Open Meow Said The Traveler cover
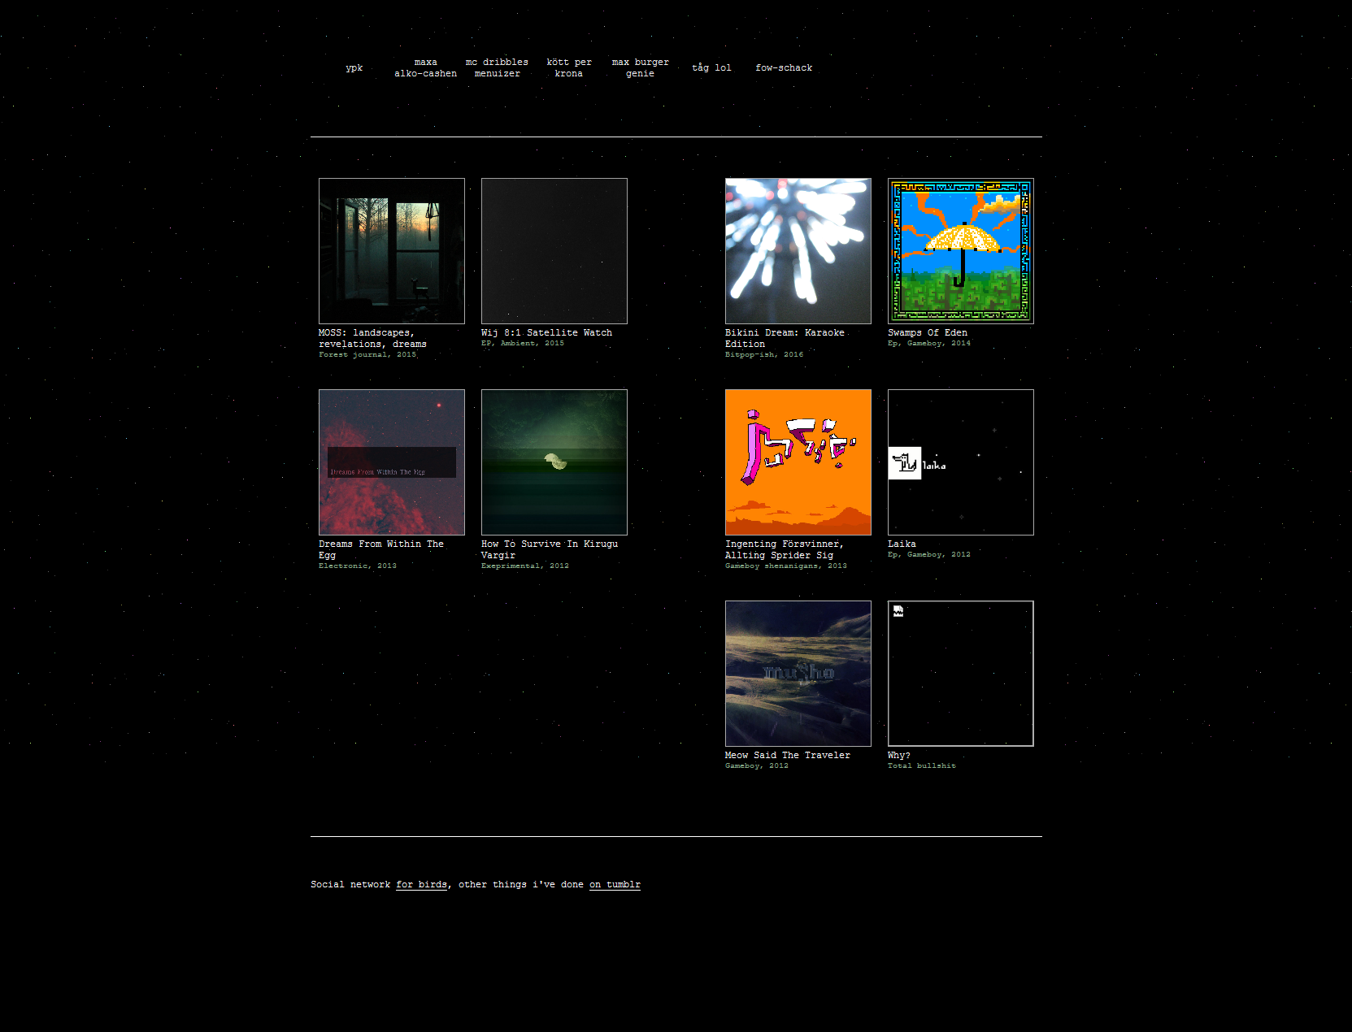Screen dimensions: 1352x1032 pos(798,674)
